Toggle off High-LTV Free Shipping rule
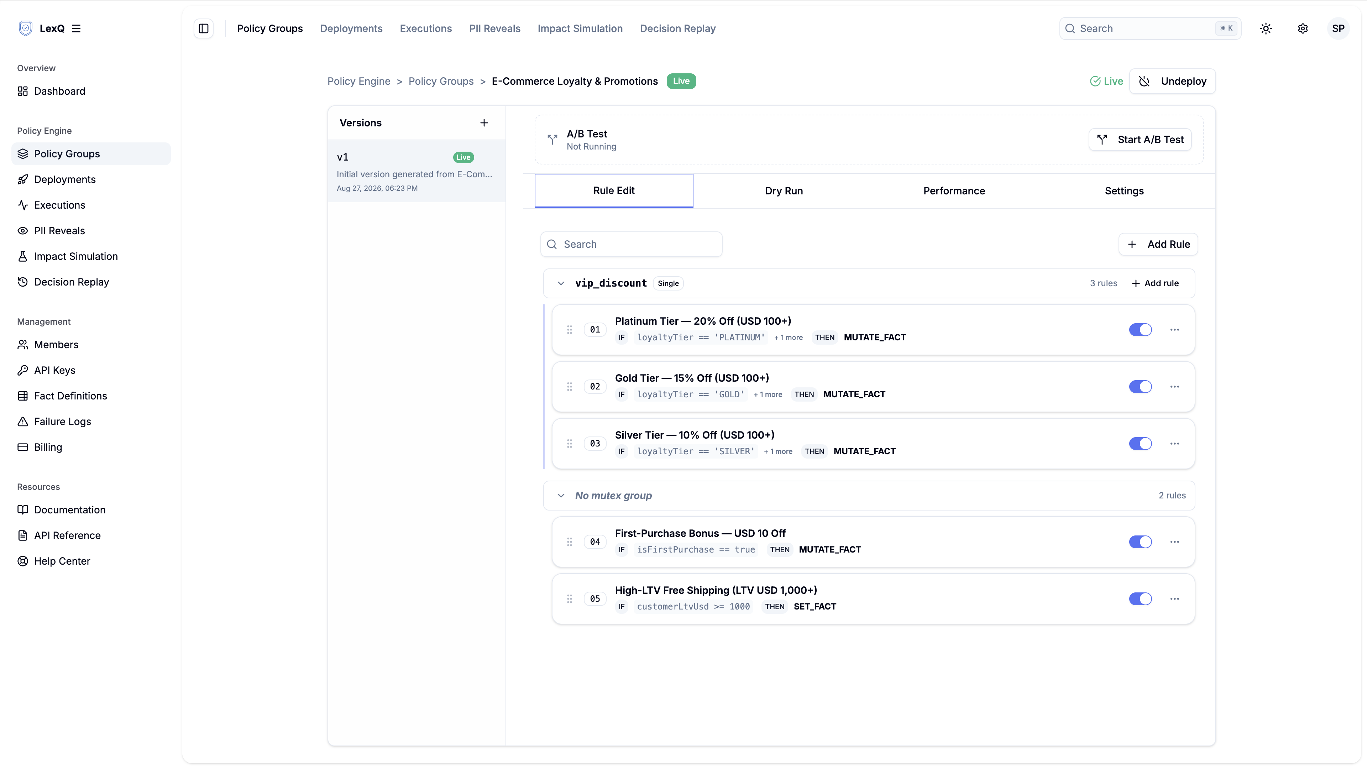 coord(1140,598)
